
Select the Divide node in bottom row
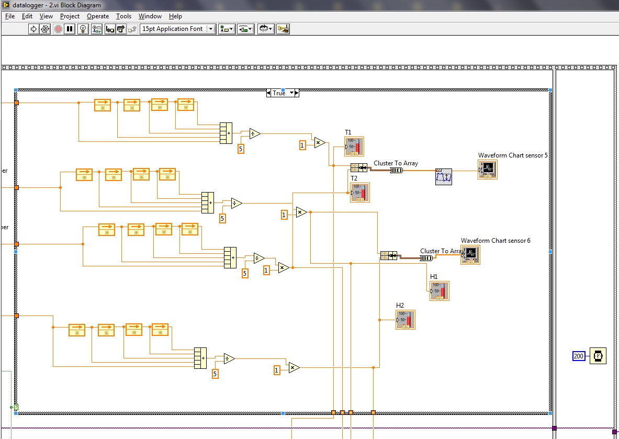click(x=229, y=359)
